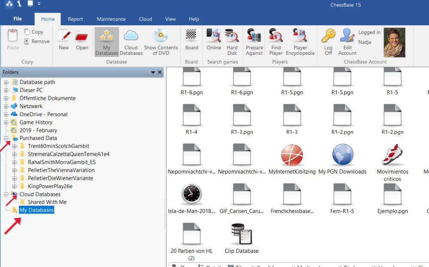
Task: Collapse the Cloud Databases tree node
Action: [6, 194]
